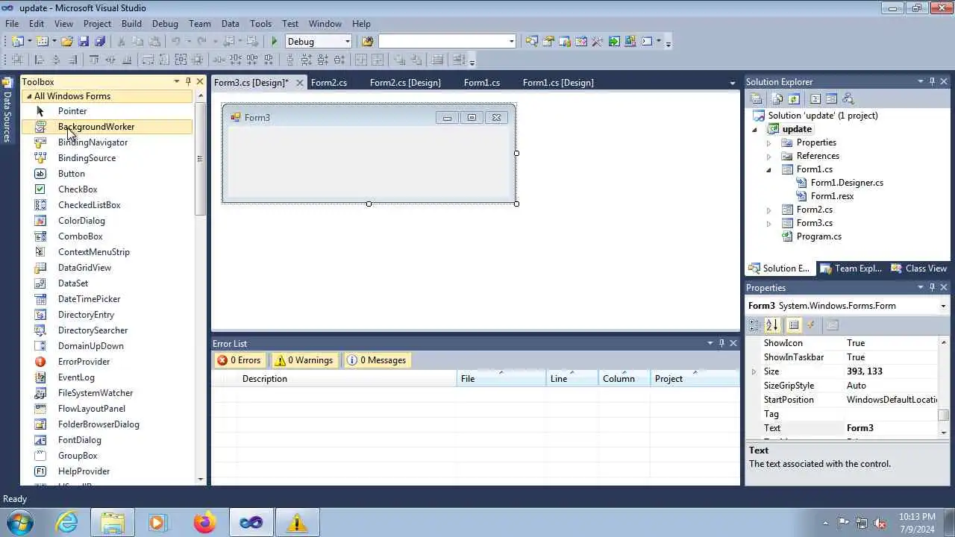
Task: Select Program.cs in Solution Explorer
Action: point(818,236)
